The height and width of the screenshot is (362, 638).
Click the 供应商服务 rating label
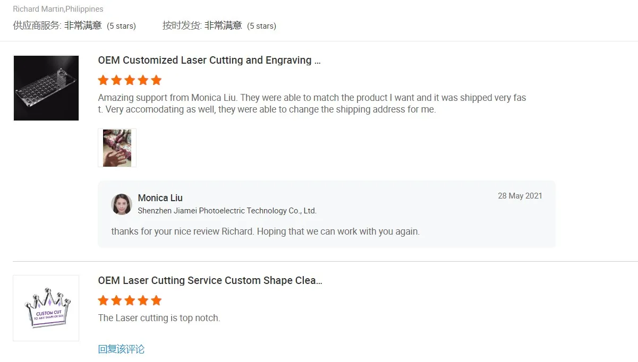[x=37, y=25]
